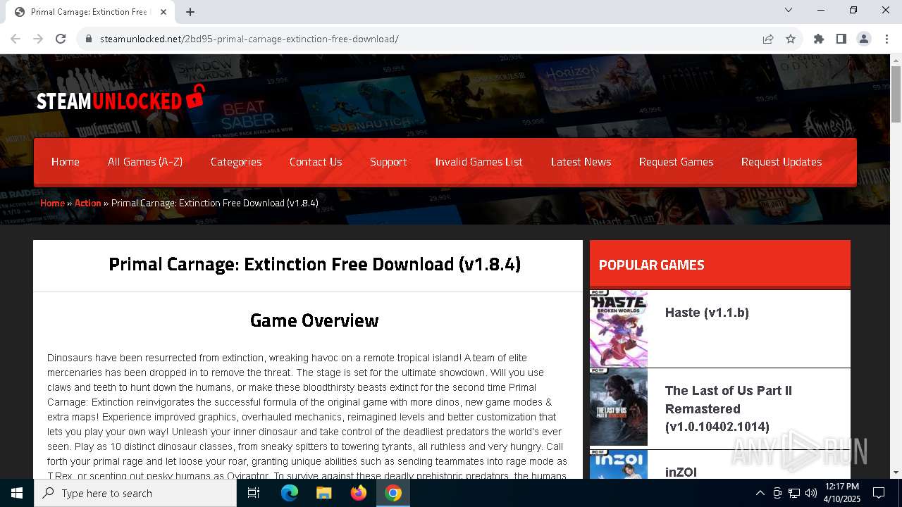Click the inZOI cover thumbnail

coord(619,465)
